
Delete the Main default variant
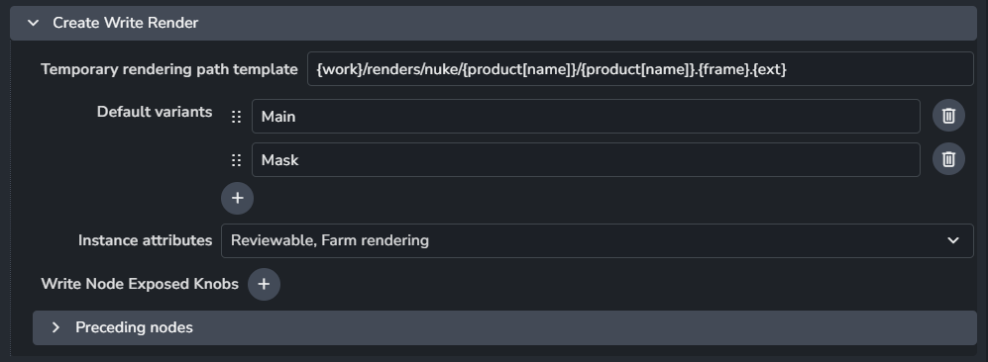coord(948,116)
